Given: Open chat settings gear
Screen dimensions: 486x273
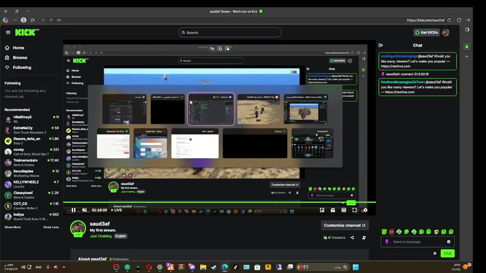Looking at the screenshot, I should 435,253.
